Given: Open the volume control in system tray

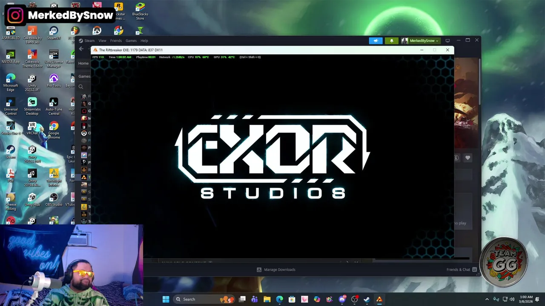Looking at the screenshot, I should click(512, 299).
